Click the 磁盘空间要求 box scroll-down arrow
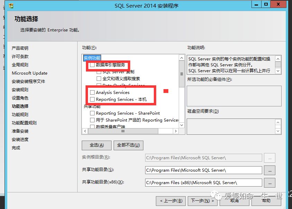Viewport: 292px width, 209px height. tap(278, 131)
